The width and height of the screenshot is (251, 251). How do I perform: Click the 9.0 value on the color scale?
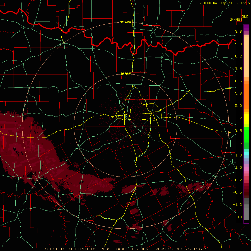(x=238, y=44)
